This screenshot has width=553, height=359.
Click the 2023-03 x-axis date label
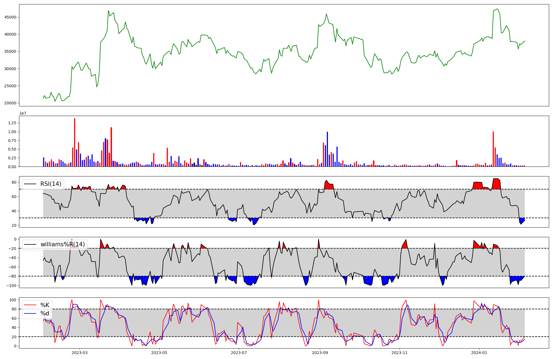coord(80,353)
